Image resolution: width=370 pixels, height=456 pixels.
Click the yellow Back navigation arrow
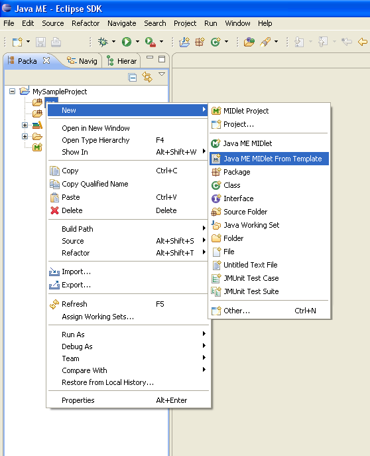[363, 42]
